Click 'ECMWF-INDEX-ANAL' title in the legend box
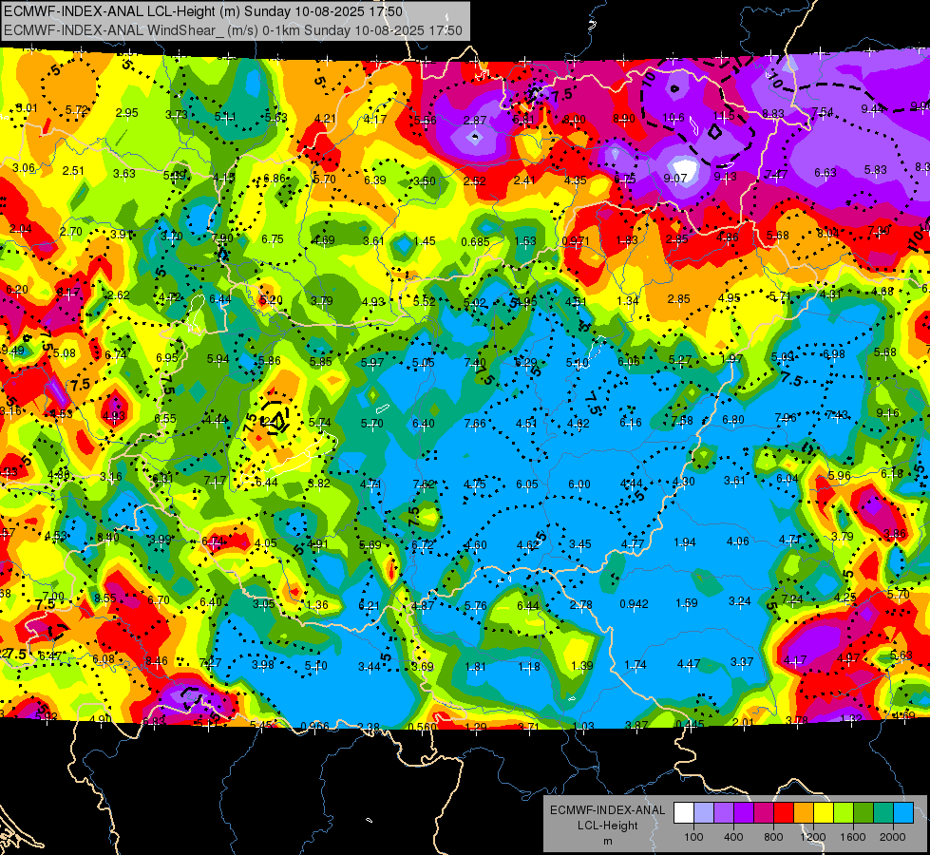This screenshot has width=930, height=855. pos(607,810)
